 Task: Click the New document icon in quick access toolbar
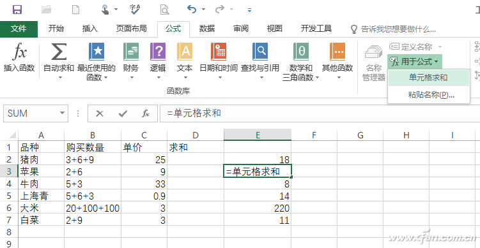coord(75,10)
